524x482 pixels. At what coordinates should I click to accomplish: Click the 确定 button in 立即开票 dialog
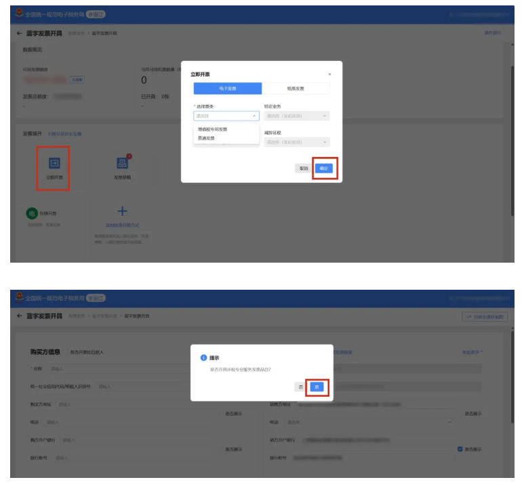[324, 168]
